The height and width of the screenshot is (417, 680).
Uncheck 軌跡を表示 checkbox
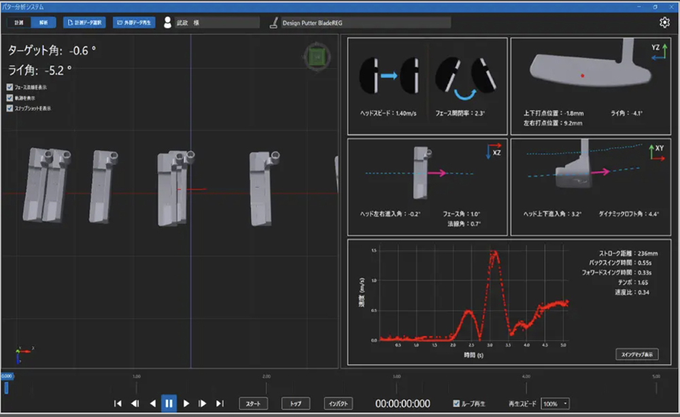[x=10, y=98]
